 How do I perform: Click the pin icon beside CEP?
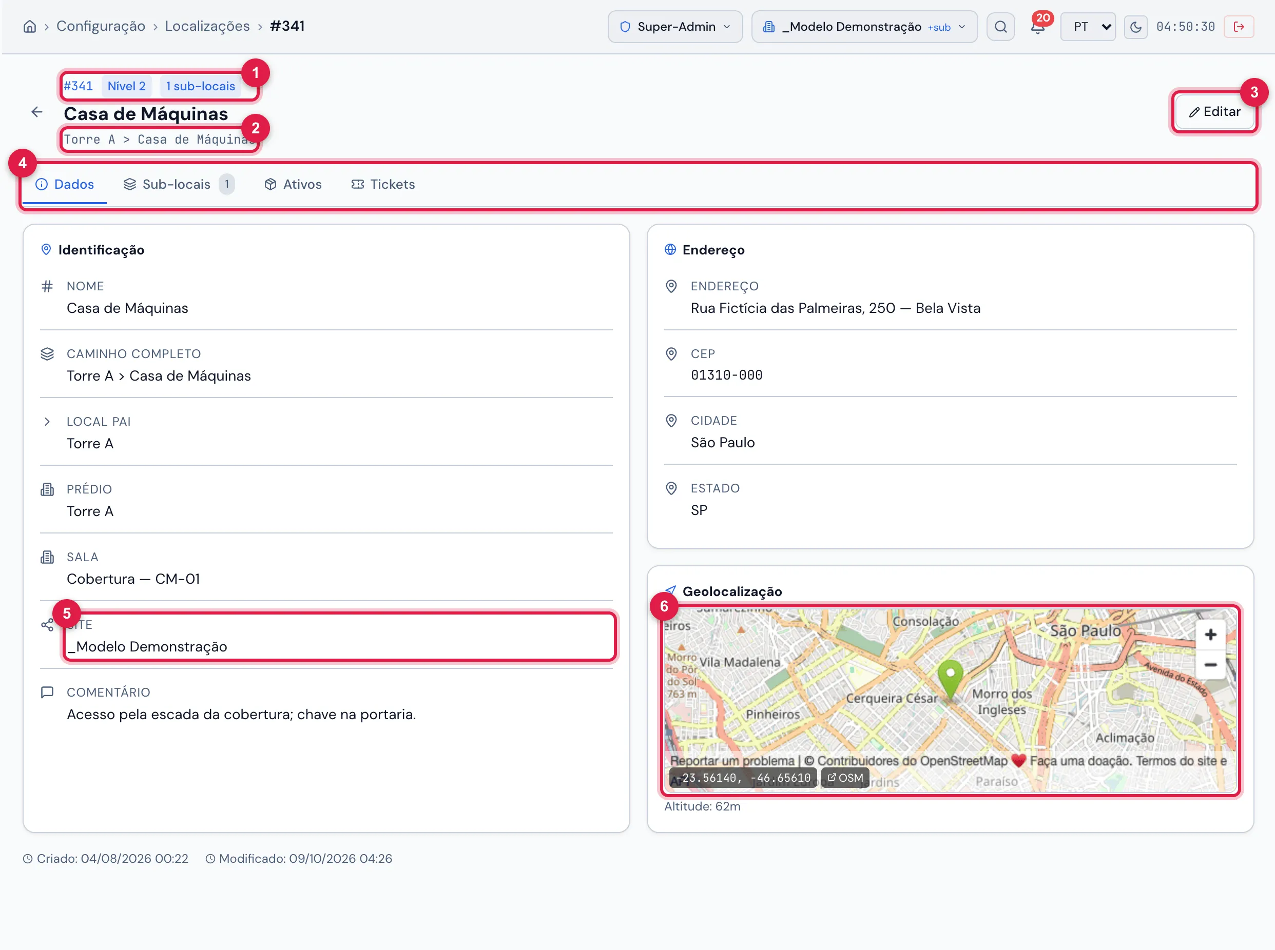point(671,354)
